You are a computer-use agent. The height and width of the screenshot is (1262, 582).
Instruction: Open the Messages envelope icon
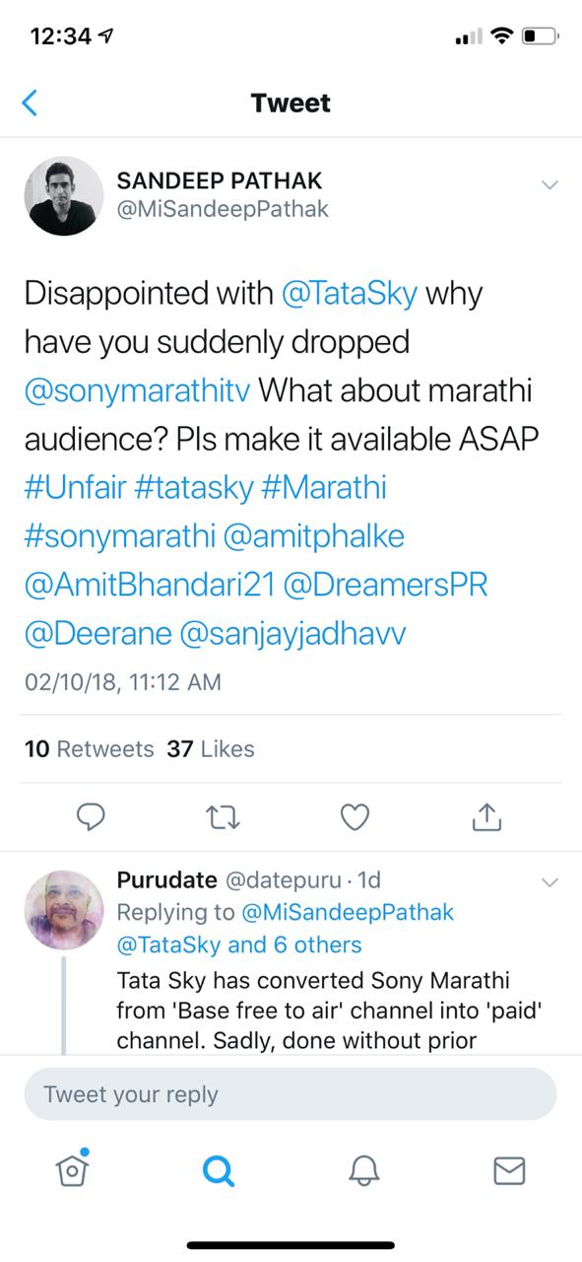[x=509, y=1170]
